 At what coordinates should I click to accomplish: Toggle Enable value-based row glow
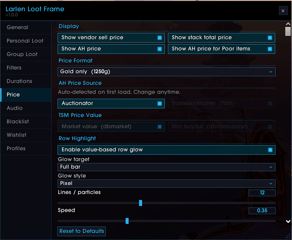point(166,150)
